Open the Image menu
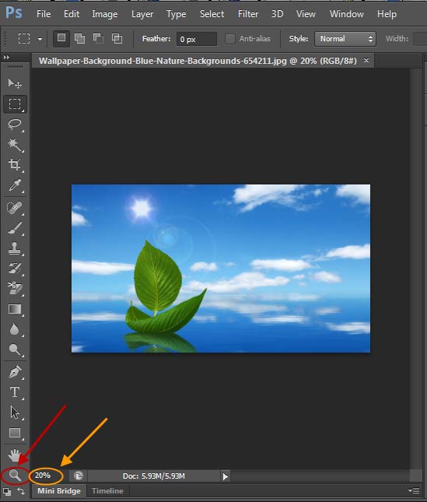The image size is (427, 502). (x=104, y=14)
